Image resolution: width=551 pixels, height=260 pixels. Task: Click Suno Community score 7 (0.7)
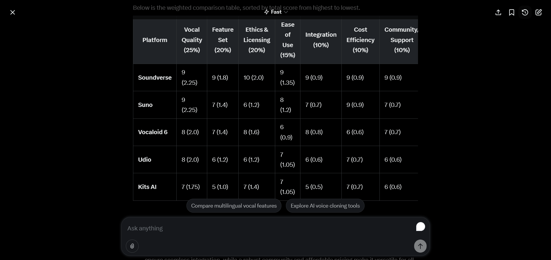[x=392, y=105]
